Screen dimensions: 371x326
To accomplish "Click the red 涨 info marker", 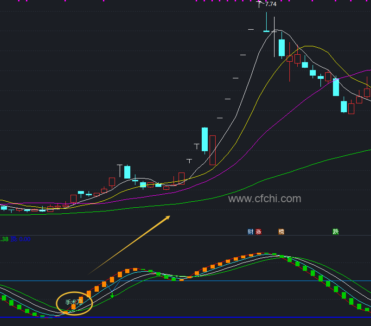I will click(x=258, y=231).
